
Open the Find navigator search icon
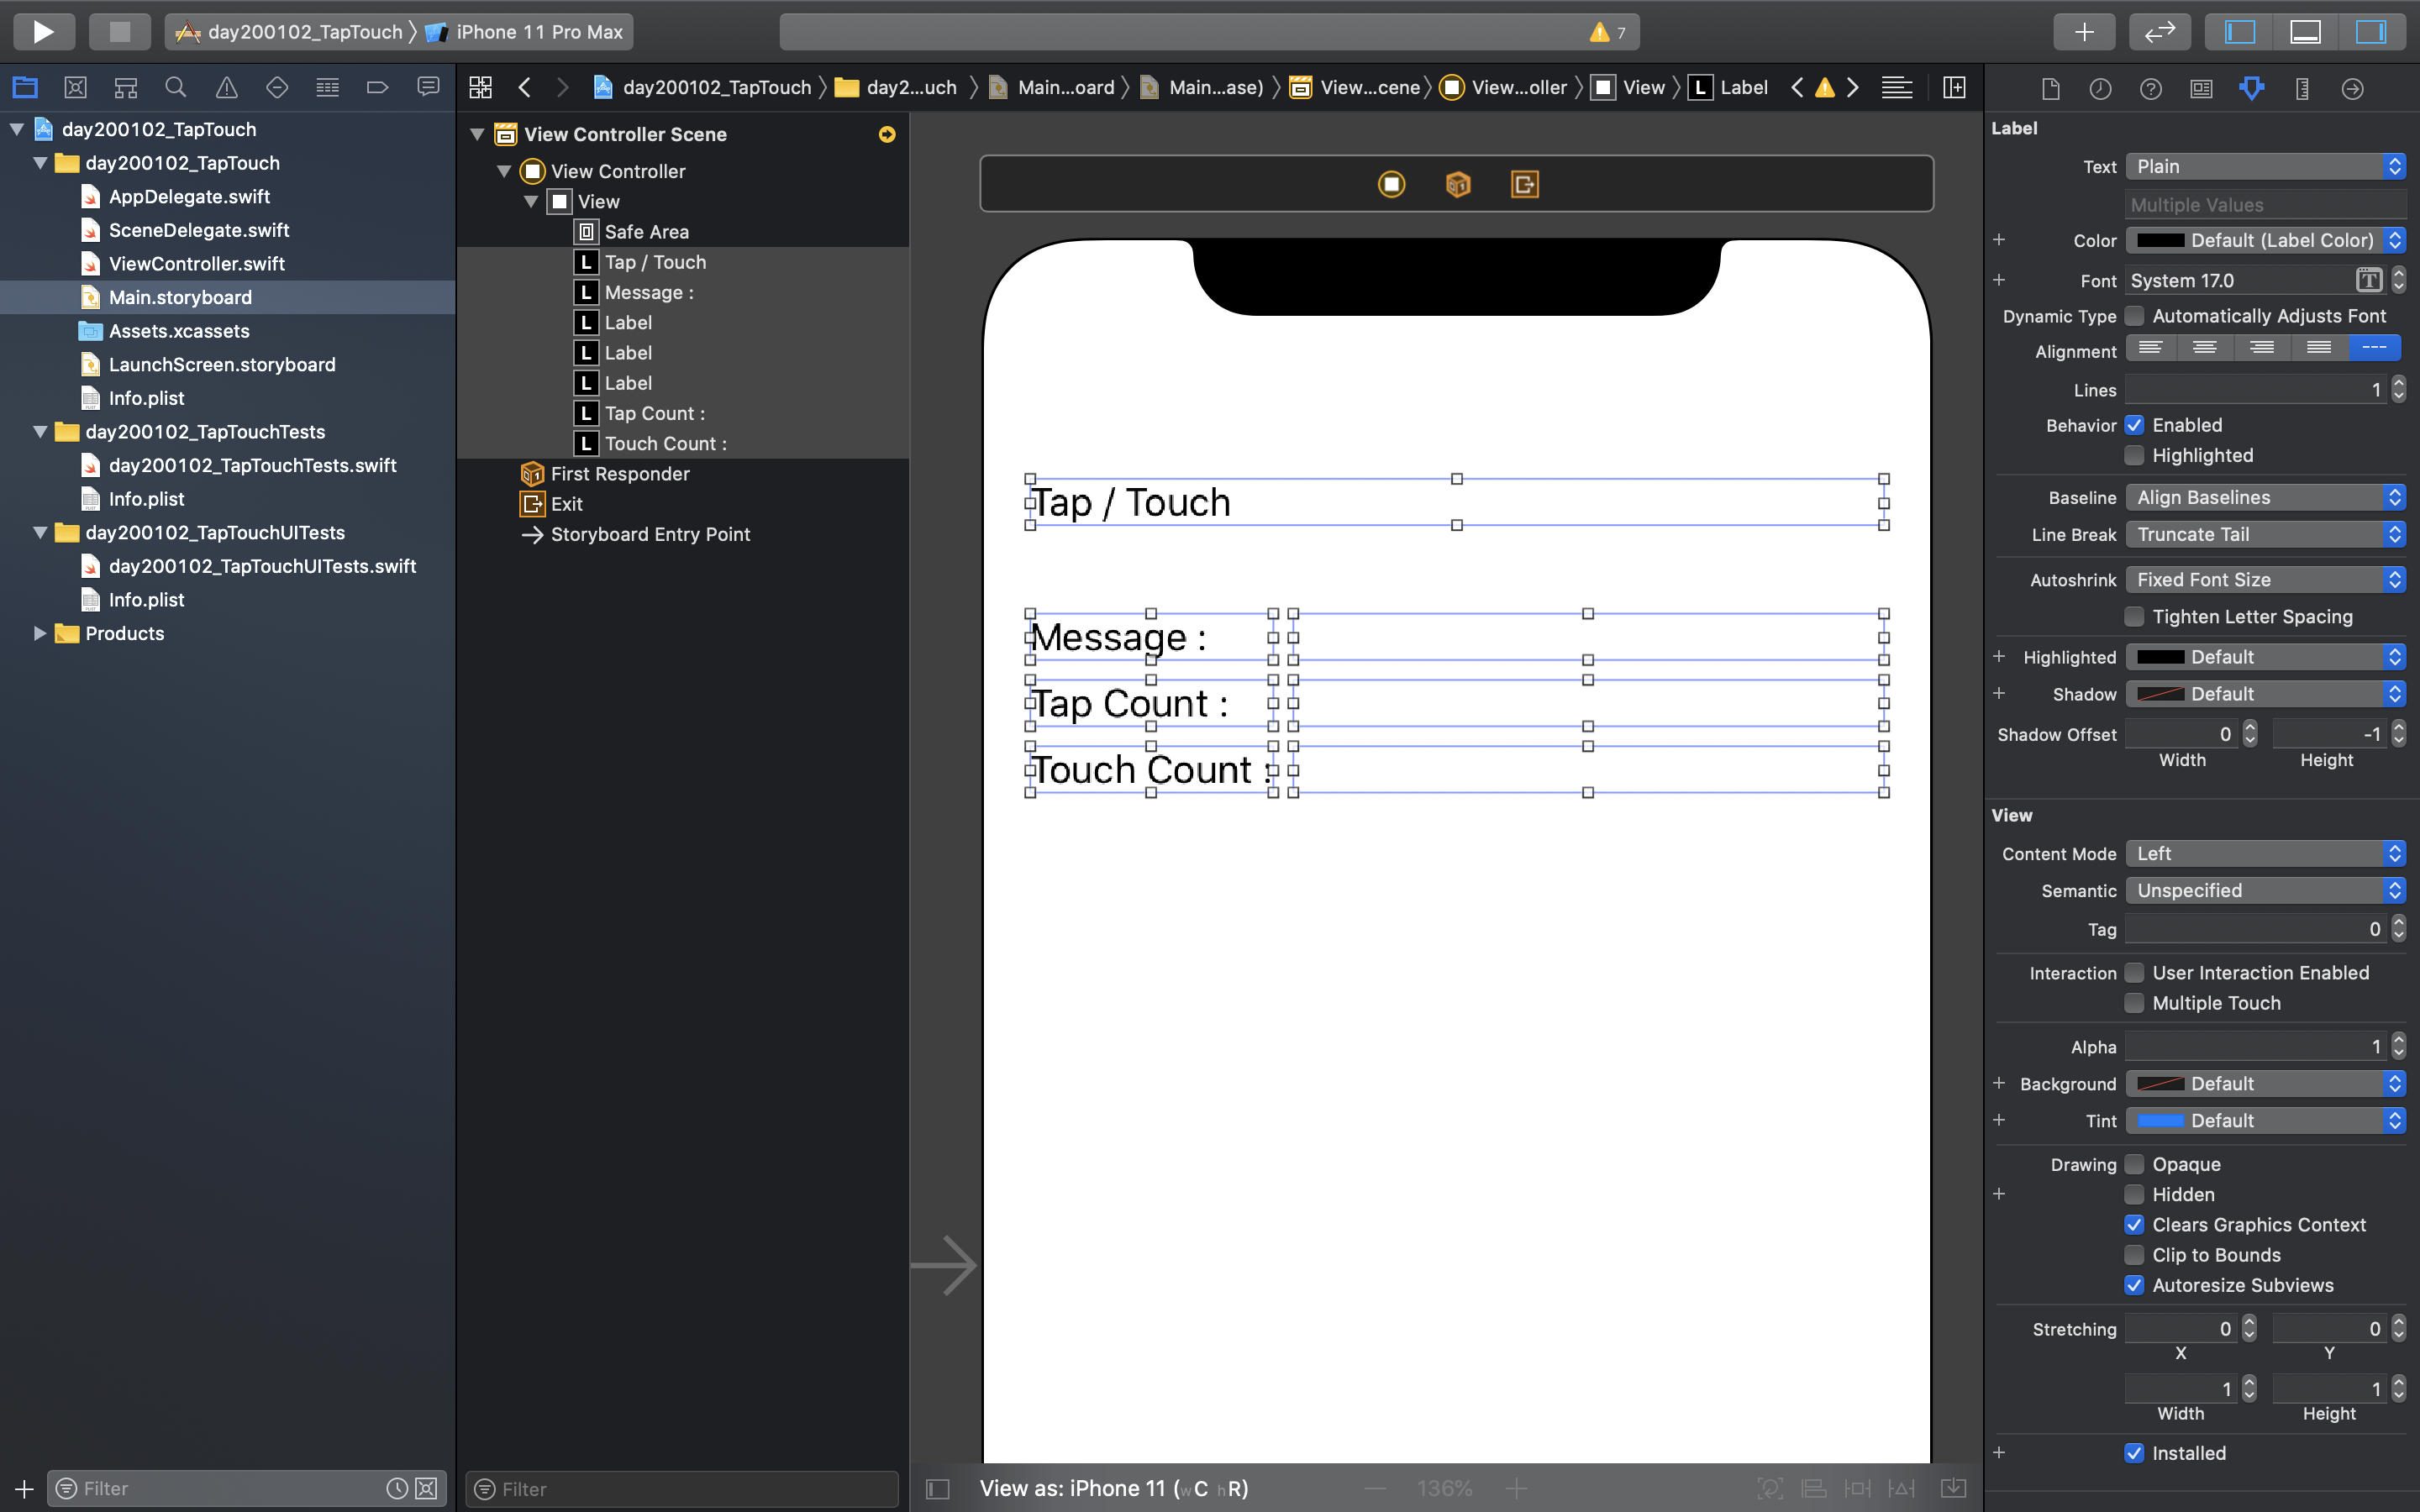tap(176, 88)
